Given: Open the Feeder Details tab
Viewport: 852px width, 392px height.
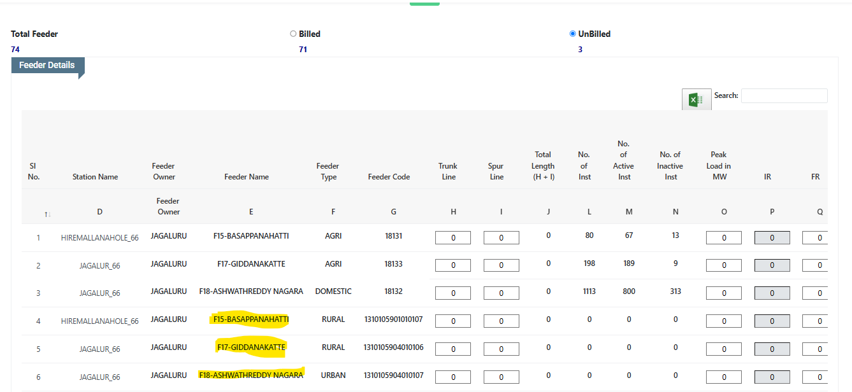Looking at the screenshot, I should point(48,66).
